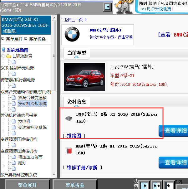The height and width of the screenshot is (189, 188).
Task: Click the round BMW logo image
Action: (72, 34)
